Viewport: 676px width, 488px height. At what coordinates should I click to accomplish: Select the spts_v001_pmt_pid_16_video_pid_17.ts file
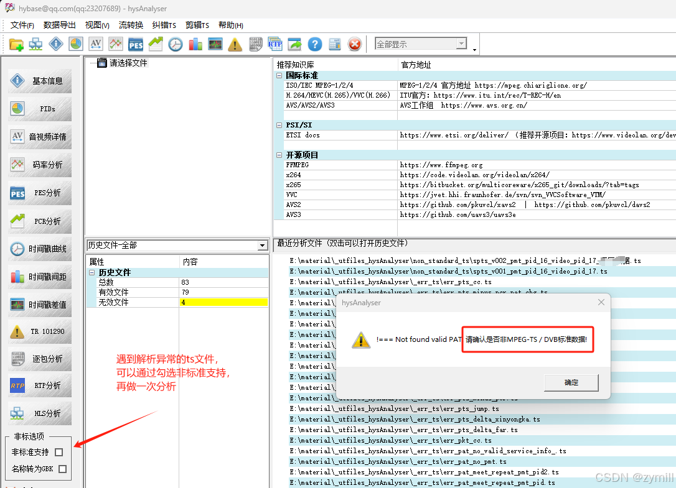tap(448, 271)
